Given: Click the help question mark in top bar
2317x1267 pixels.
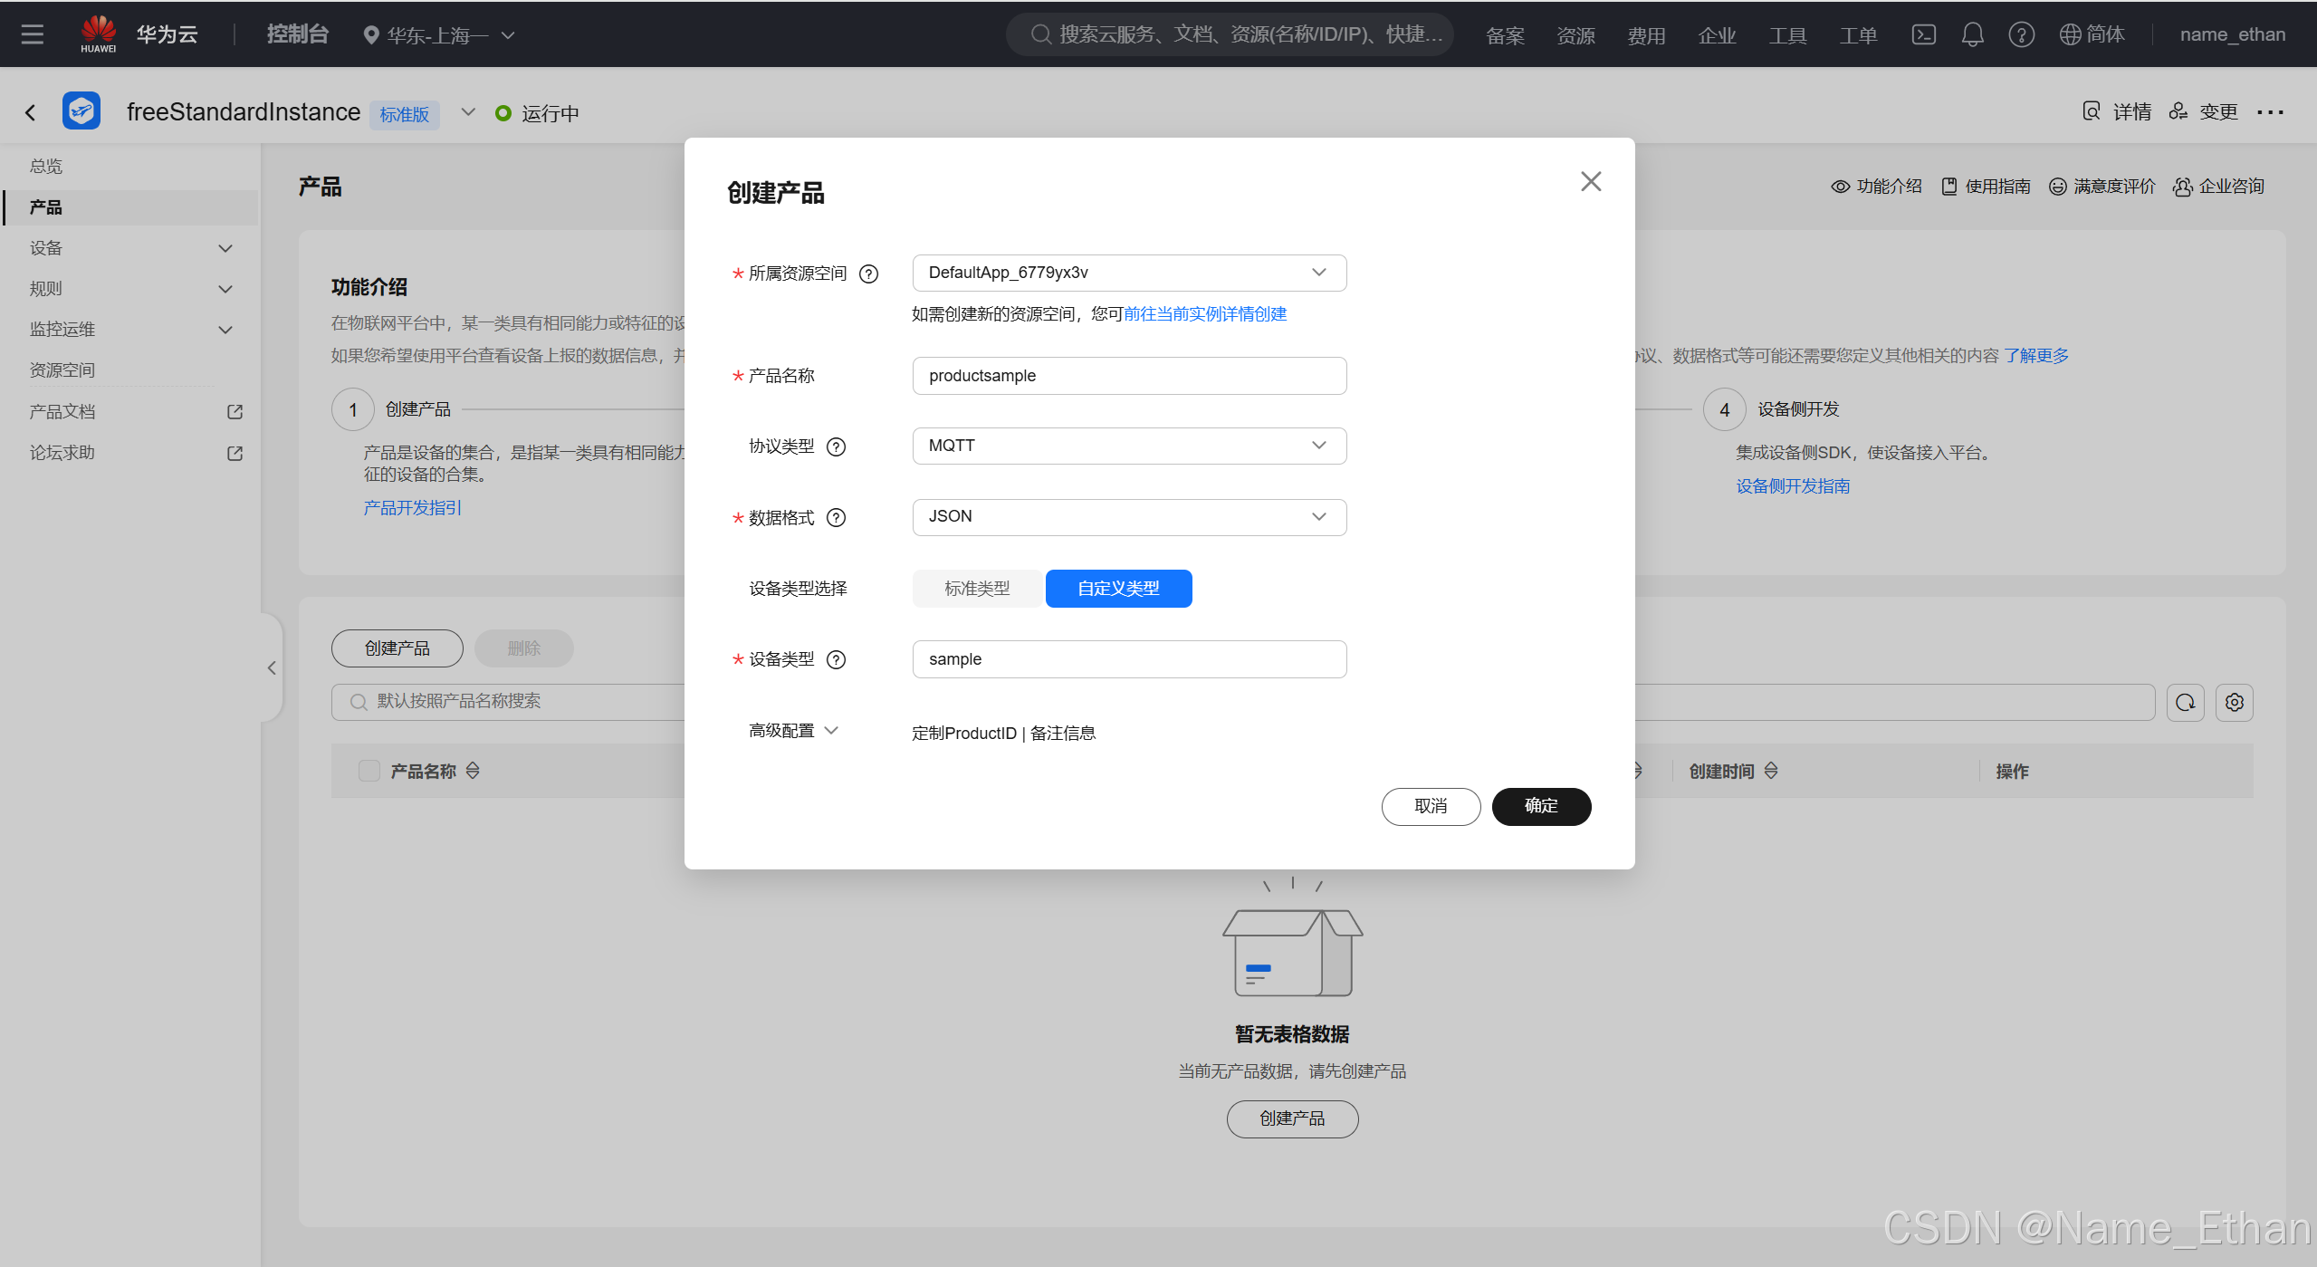Looking at the screenshot, I should (2021, 34).
